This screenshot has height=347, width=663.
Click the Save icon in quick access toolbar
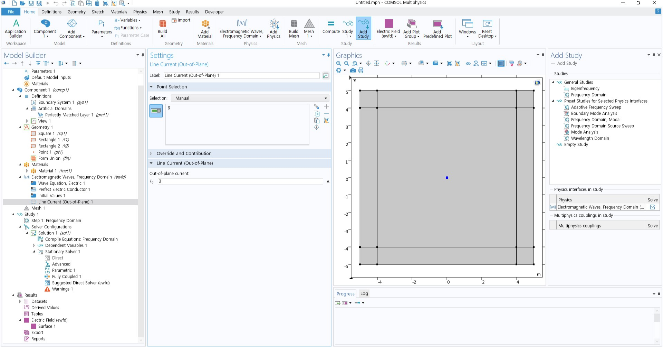pyautogui.click(x=31, y=3)
